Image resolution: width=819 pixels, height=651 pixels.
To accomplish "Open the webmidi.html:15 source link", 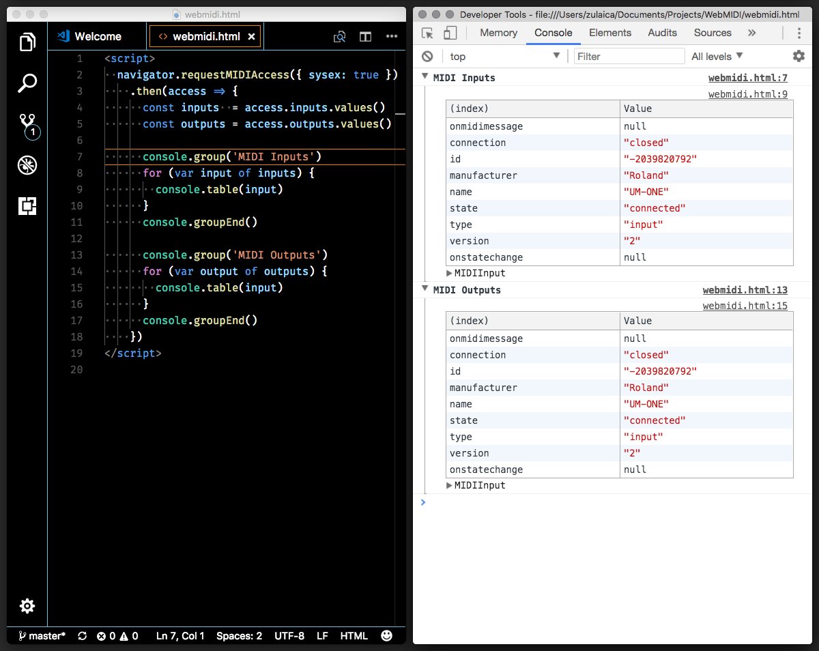I will tap(745, 306).
